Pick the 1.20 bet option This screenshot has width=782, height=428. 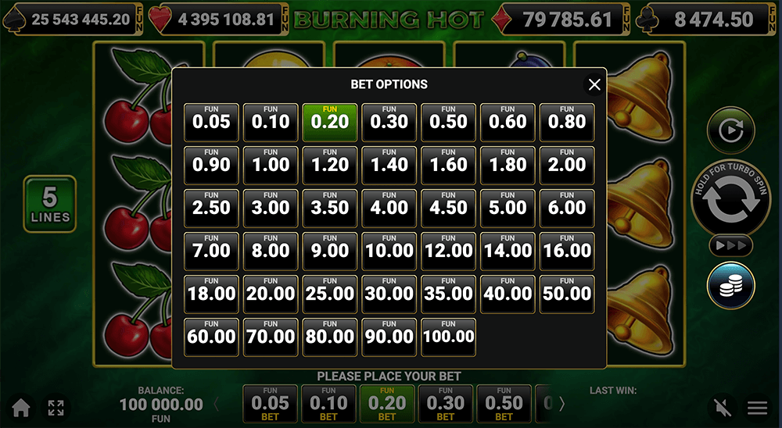click(x=330, y=166)
